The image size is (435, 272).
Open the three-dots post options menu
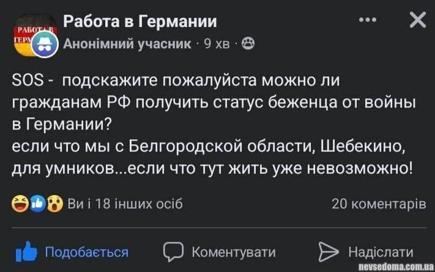pos(368,20)
